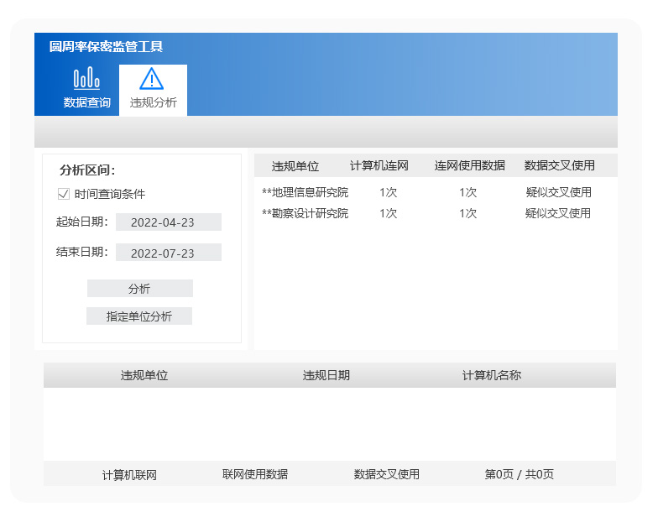Run the 分析 button
658x517 pixels.
[x=139, y=289]
